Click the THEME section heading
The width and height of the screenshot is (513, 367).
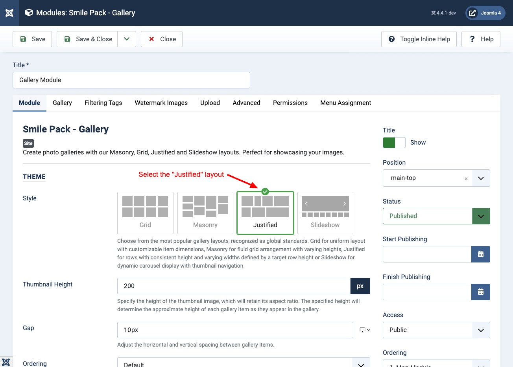pyautogui.click(x=34, y=177)
